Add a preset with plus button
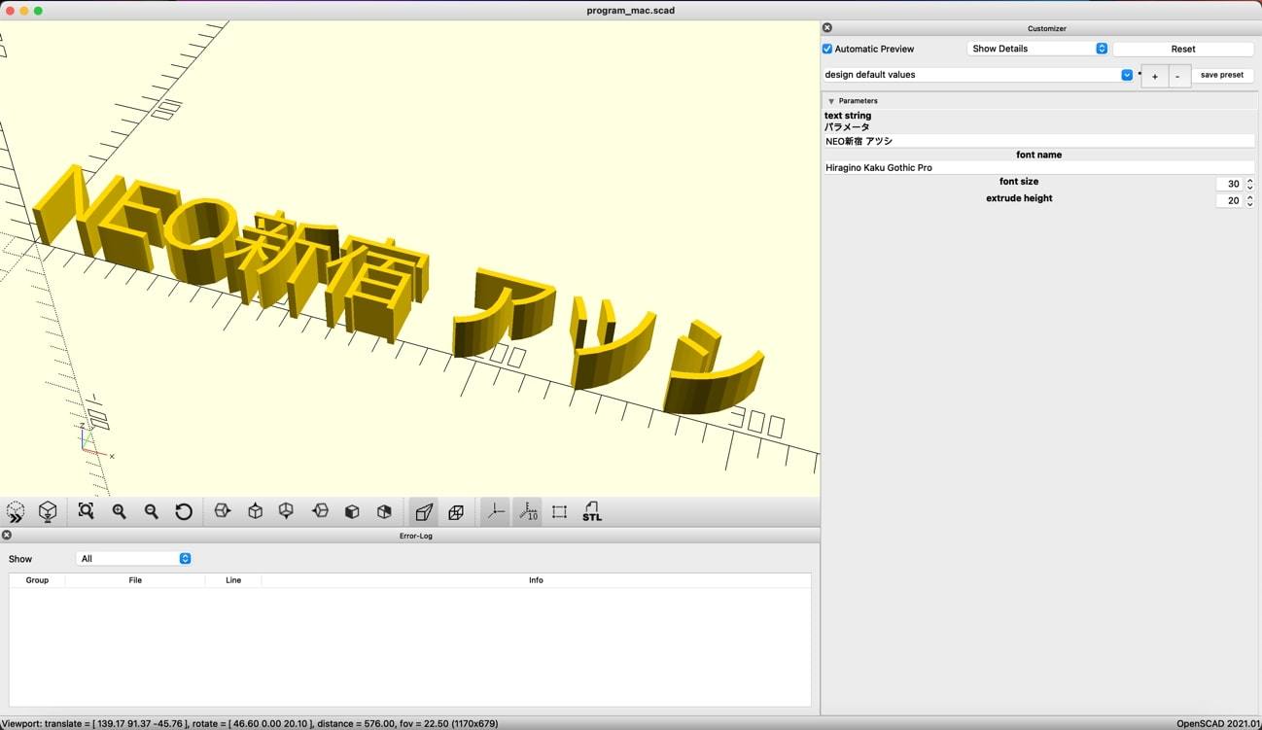 (x=1154, y=76)
